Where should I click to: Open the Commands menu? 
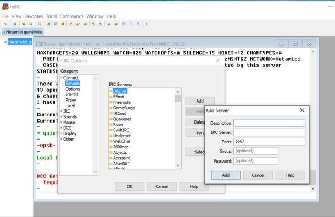coord(71,16)
